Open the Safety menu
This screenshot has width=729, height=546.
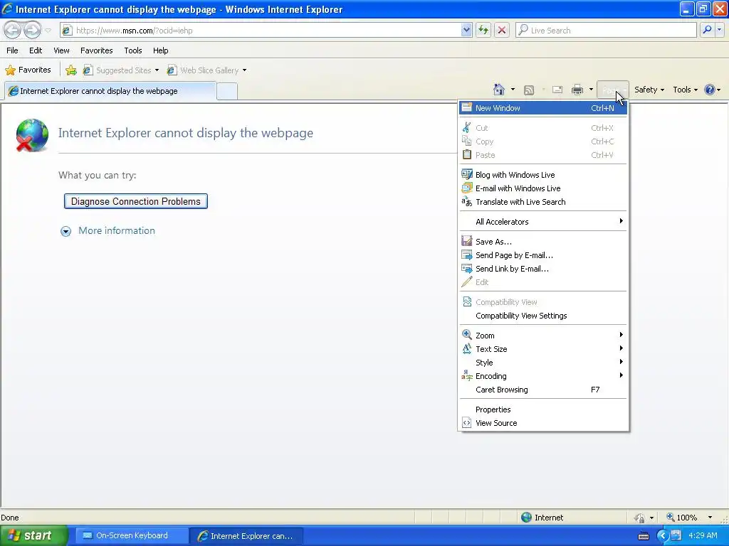(x=649, y=90)
